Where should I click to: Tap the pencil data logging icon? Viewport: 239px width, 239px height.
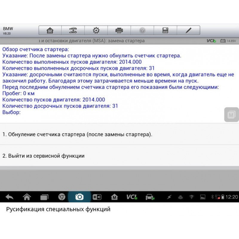point(188,30)
